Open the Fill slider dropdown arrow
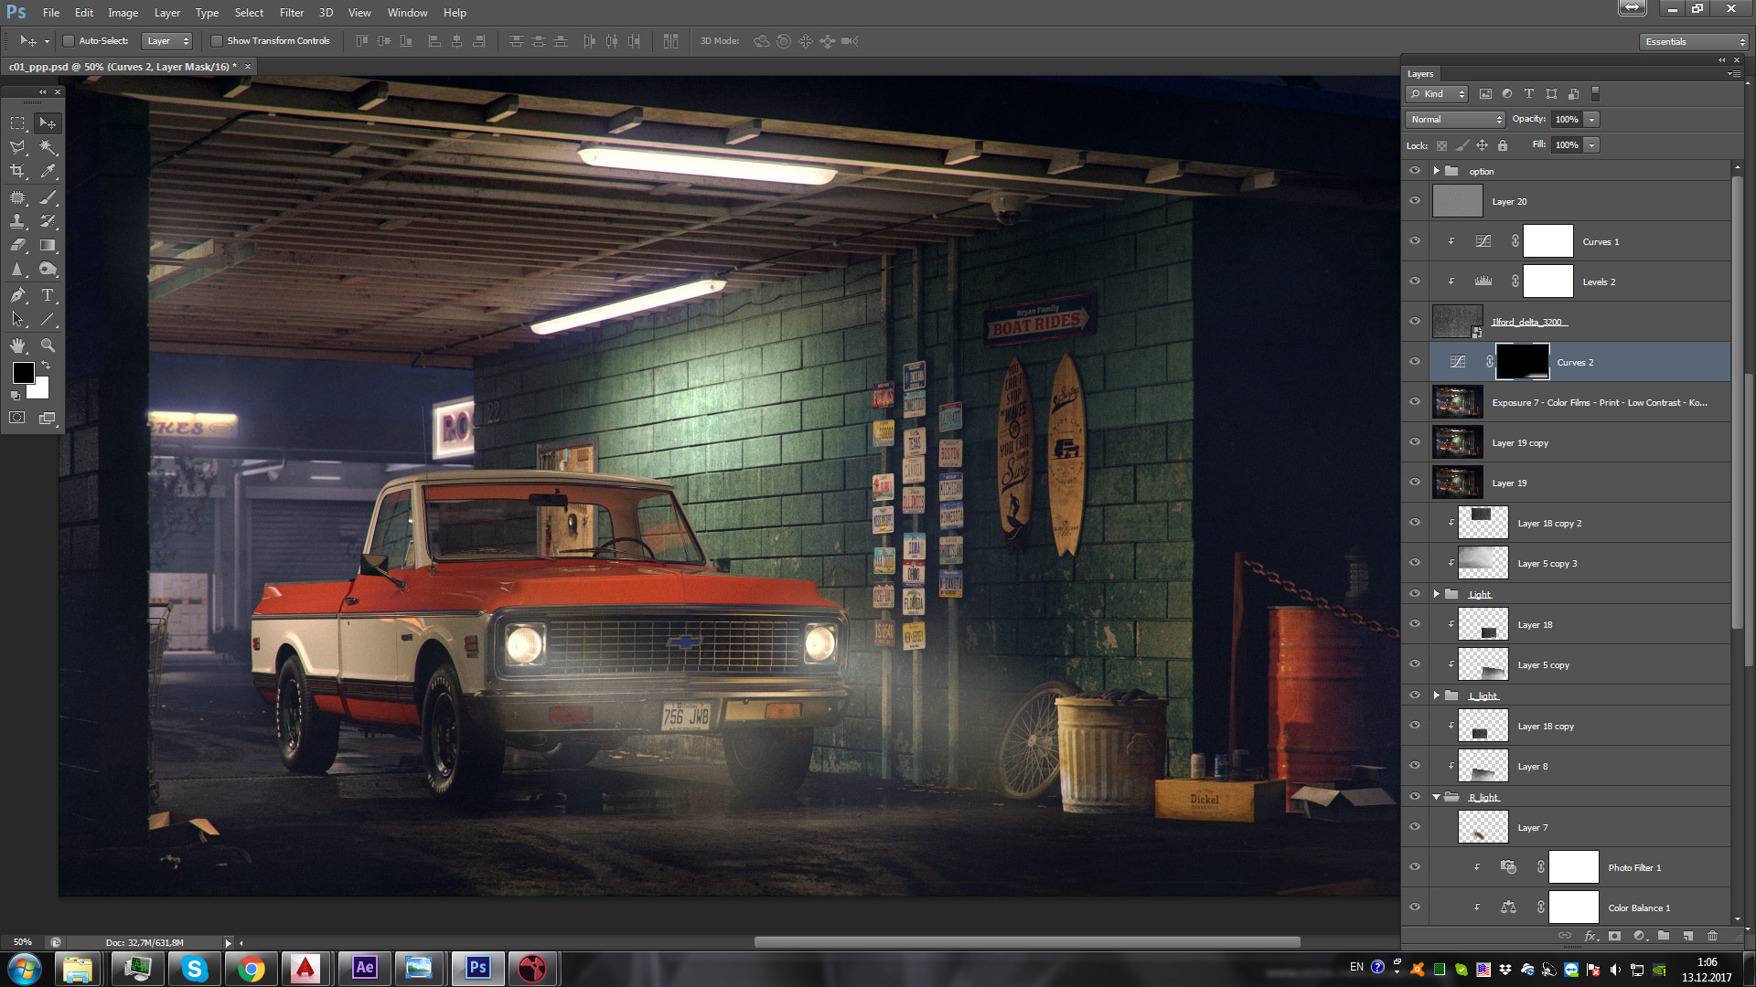This screenshot has height=987, width=1756. [x=1592, y=145]
